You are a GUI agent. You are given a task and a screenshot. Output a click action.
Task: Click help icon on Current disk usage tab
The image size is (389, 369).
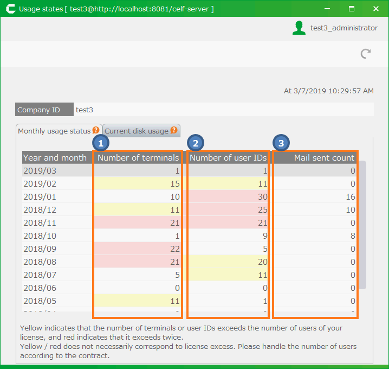tap(174, 130)
